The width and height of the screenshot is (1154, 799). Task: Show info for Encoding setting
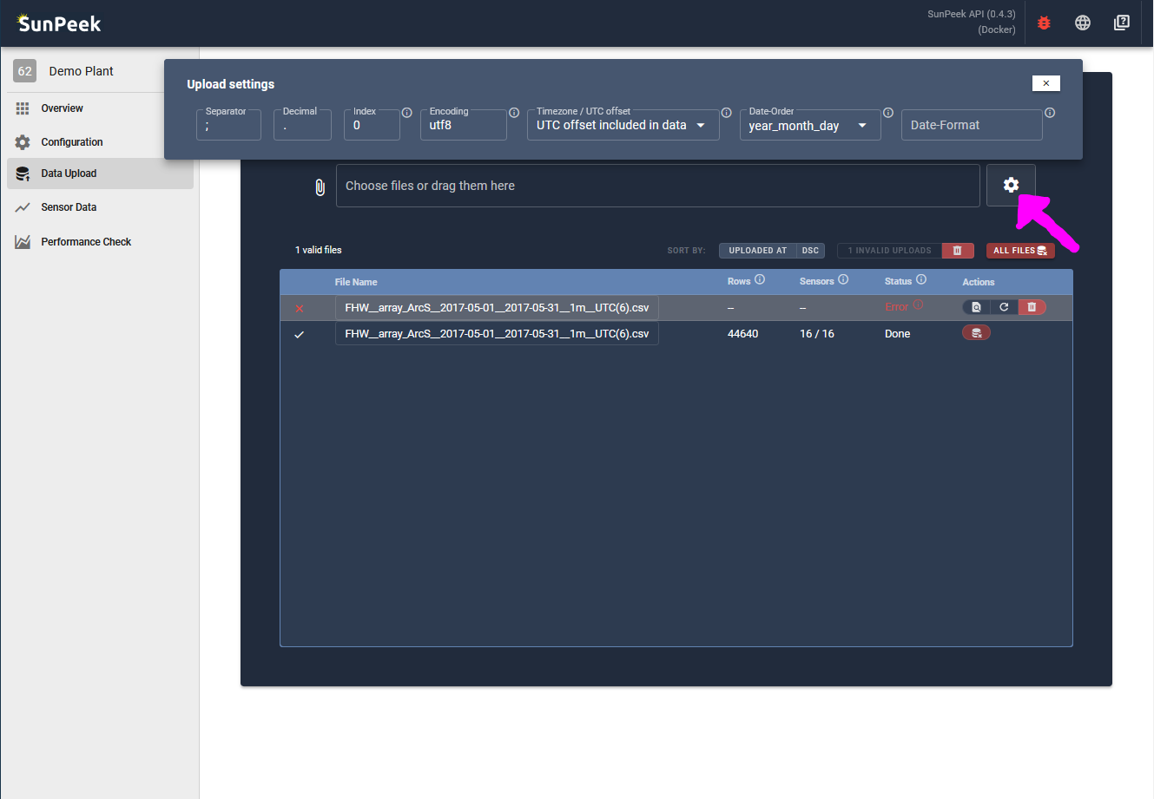click(x=514, y=113)
